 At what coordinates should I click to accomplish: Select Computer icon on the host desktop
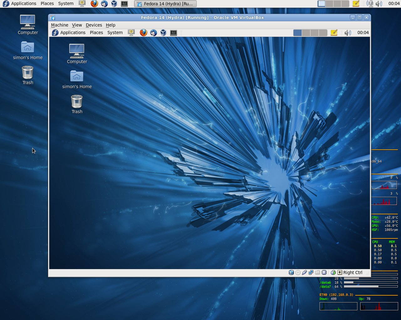(28, 25)
